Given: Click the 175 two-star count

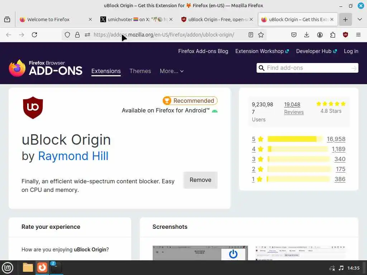Looking at the screenshot, I should (x=340, y=169).
